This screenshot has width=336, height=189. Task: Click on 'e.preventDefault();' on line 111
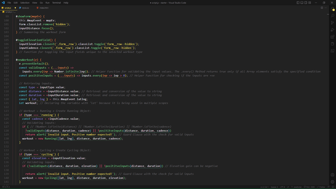34,64
